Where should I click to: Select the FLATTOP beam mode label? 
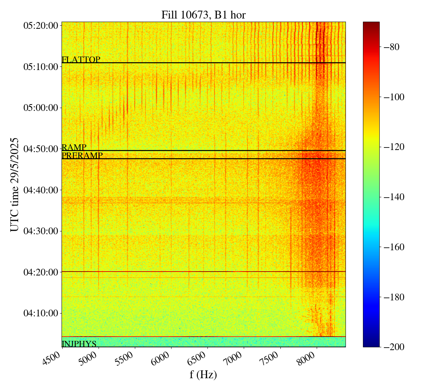click(x=81, y=59)
